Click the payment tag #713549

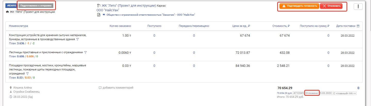298,93
